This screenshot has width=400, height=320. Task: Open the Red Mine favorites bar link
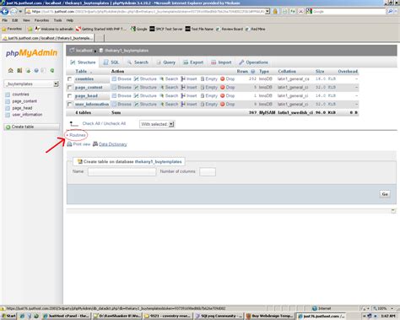pos(255,29)
